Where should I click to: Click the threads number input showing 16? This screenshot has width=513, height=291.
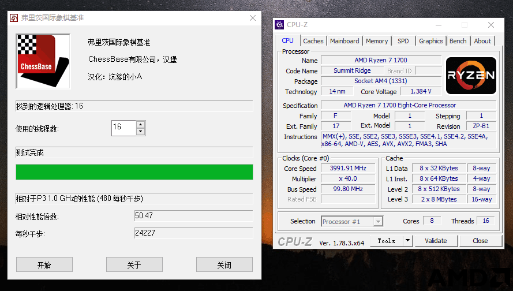[123, 128]
